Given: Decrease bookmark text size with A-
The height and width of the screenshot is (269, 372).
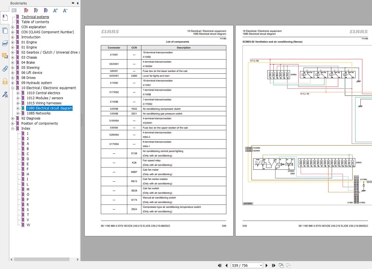Looking at the screenshot, I should click(x=65, y=10).
